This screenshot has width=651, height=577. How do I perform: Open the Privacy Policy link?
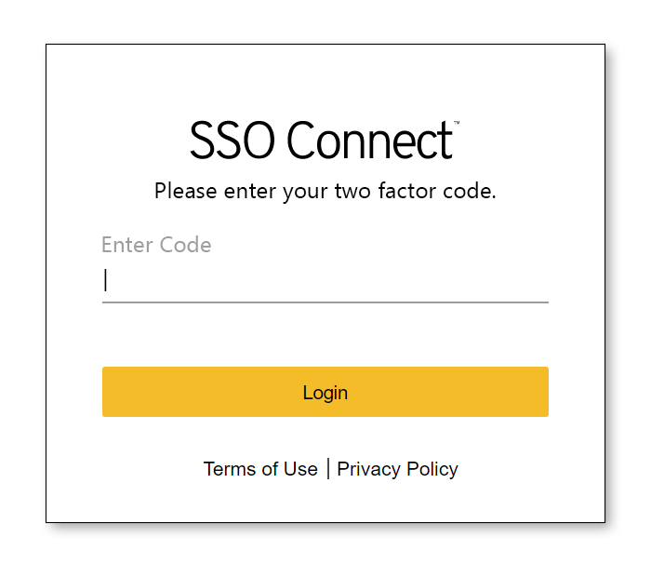pyautogui.click(x=397, y=469)
